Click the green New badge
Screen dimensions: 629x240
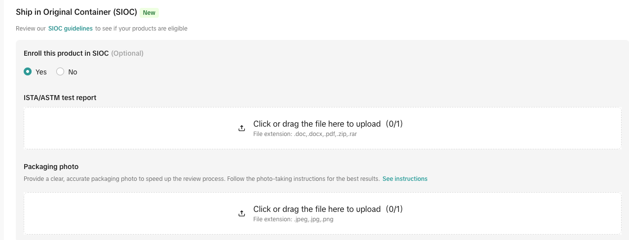point(149,13)
